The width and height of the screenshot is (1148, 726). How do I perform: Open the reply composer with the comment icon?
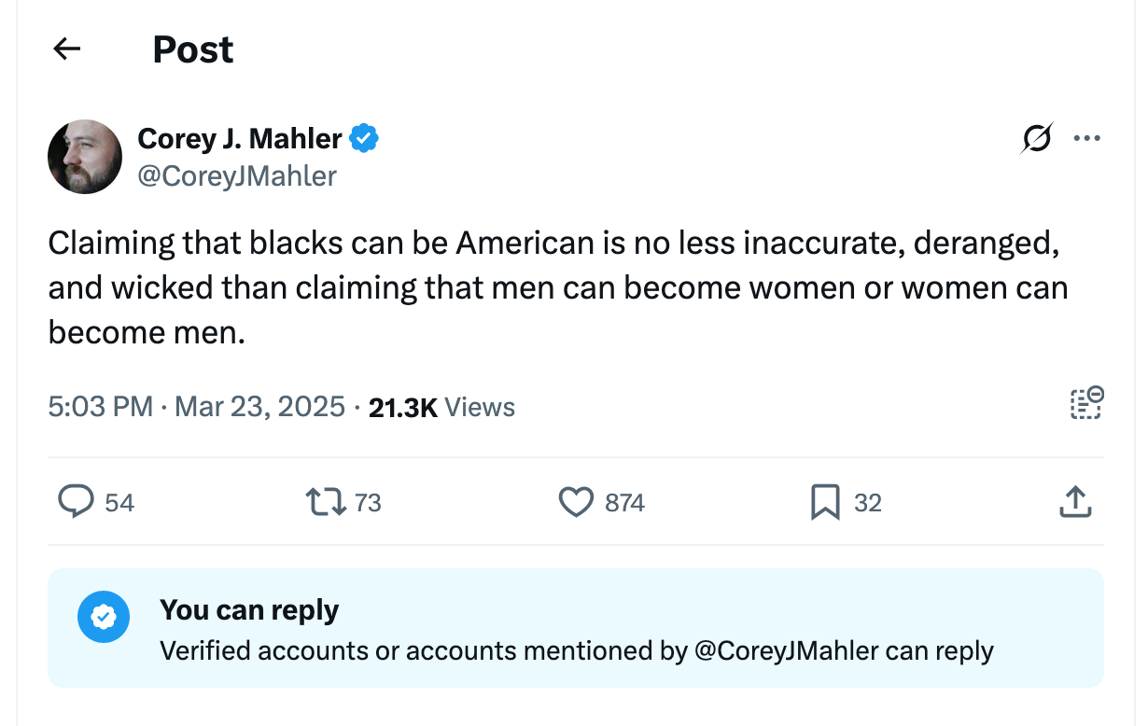click(x=77, y=502)
